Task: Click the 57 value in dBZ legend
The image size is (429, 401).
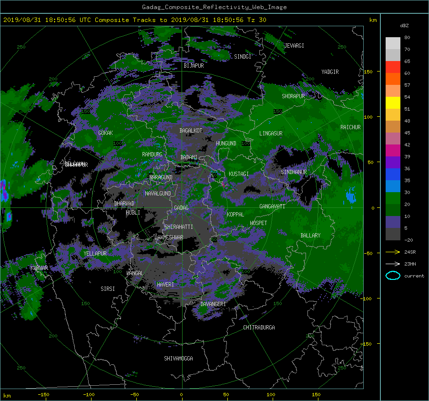Action: pyautogui.click(x=407, y=85)
